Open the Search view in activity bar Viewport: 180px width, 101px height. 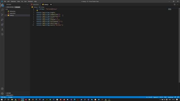pyautogui.click(x=2, y=10)
